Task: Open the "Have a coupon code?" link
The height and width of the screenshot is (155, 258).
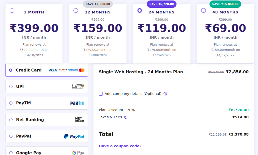Action: [120, 146]
